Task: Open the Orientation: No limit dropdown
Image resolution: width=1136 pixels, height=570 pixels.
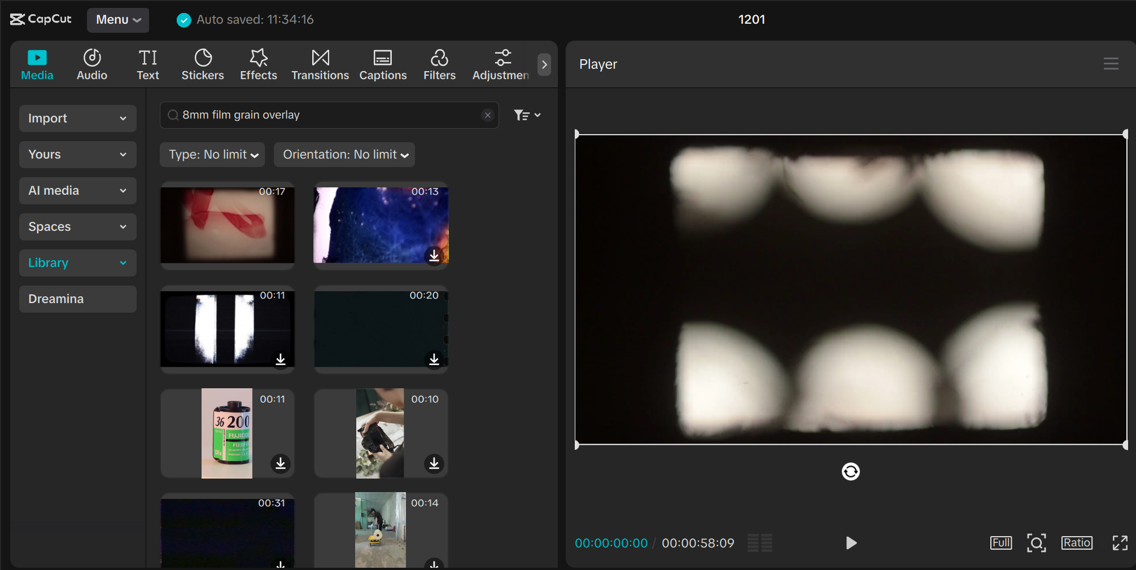Action: click(344, 154)
